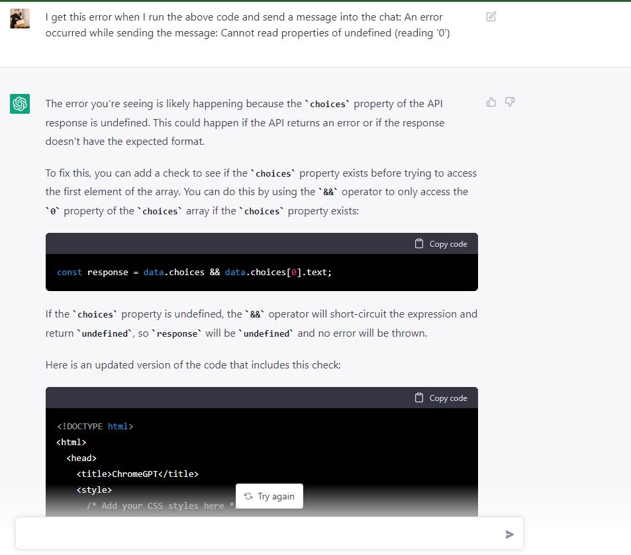Copy code from the HTML code block
This screenshot has height=555, width=631.
(441, 398)
